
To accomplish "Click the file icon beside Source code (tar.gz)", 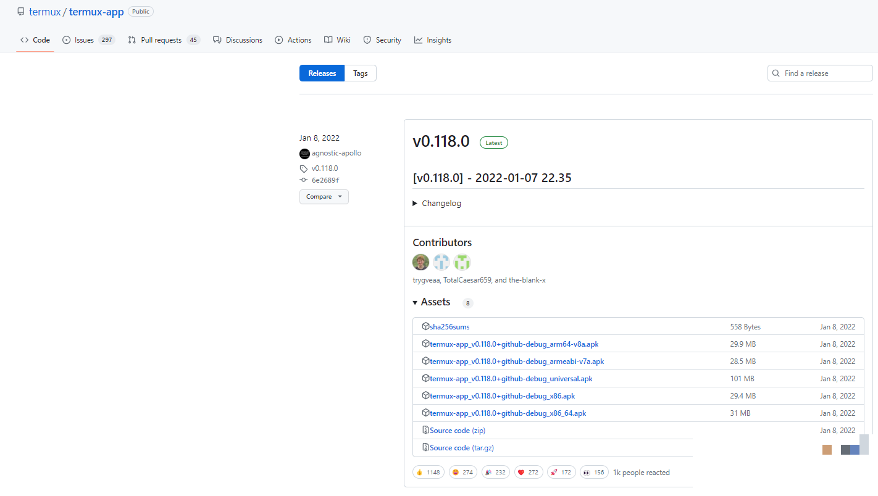I will click(425, 447).
